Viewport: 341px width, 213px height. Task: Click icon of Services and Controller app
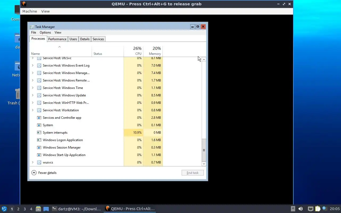[x=39, y=118]
